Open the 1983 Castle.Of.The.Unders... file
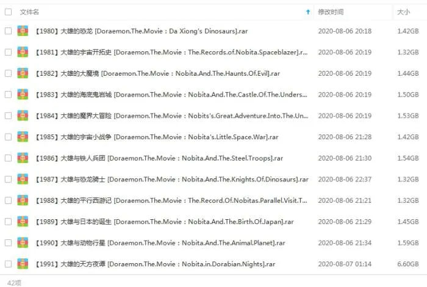 pos(171,95)
